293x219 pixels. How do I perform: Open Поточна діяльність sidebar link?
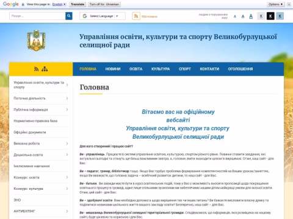point(30,99)
